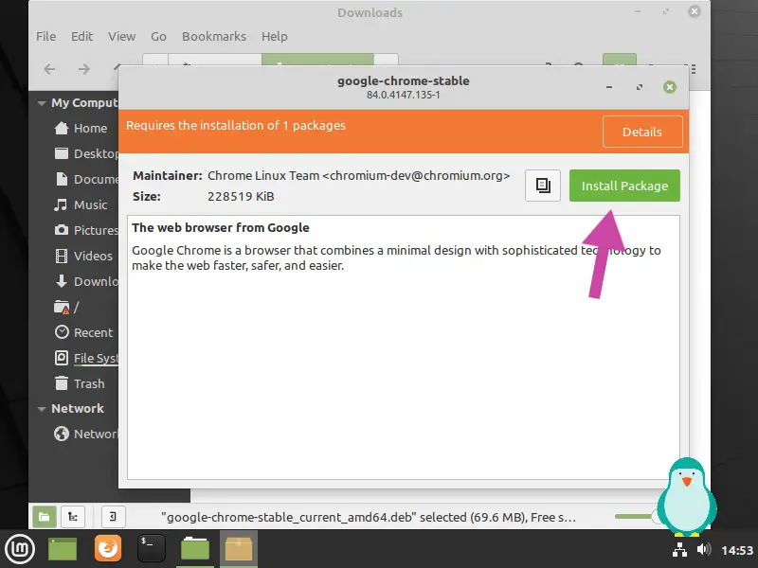Select Pictures in the sidebar
The width and height of the screenshot is (758, 568).
85,230
